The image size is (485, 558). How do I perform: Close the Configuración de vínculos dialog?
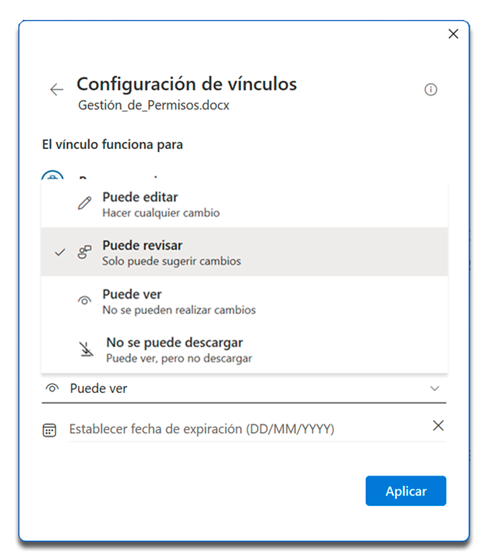coord(454,34)
